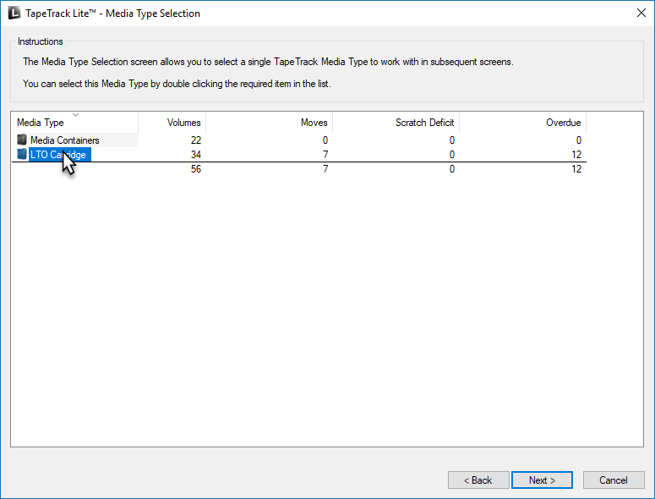Click the total Overdue value in summary row
The height and width of the screenshot is (499, 655).
point(576,169)
